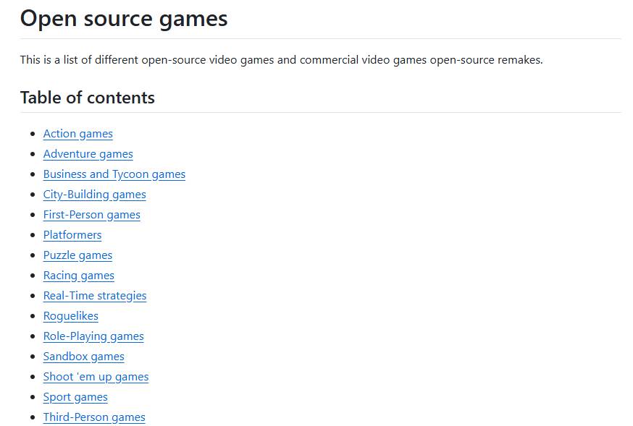633x426 pixels.
Task: Open Shoot 'em up games link
Action: point(96,377)
